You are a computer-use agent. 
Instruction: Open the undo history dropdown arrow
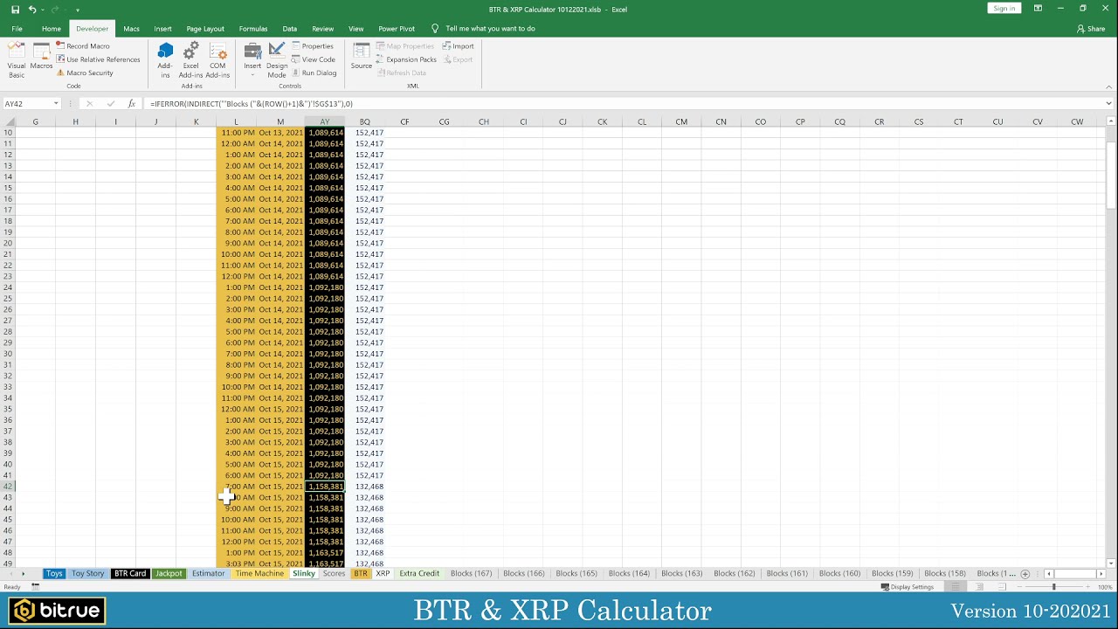click(x=42, y=10)
